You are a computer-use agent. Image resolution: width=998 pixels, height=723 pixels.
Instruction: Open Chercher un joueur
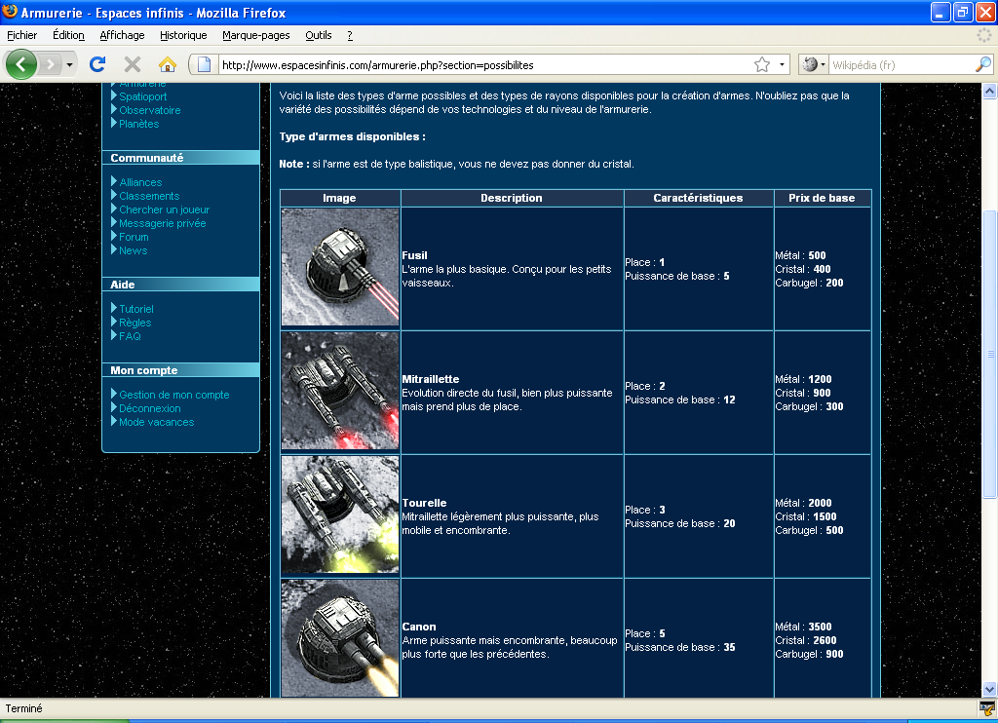(x=164, y=210)
